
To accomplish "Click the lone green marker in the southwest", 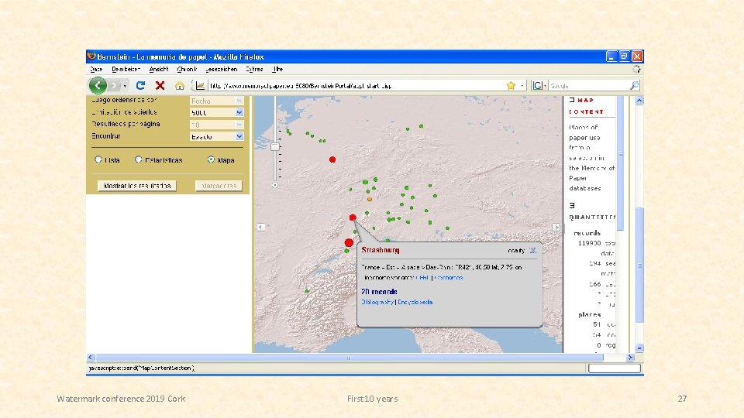I will click(x=307, y=291).
